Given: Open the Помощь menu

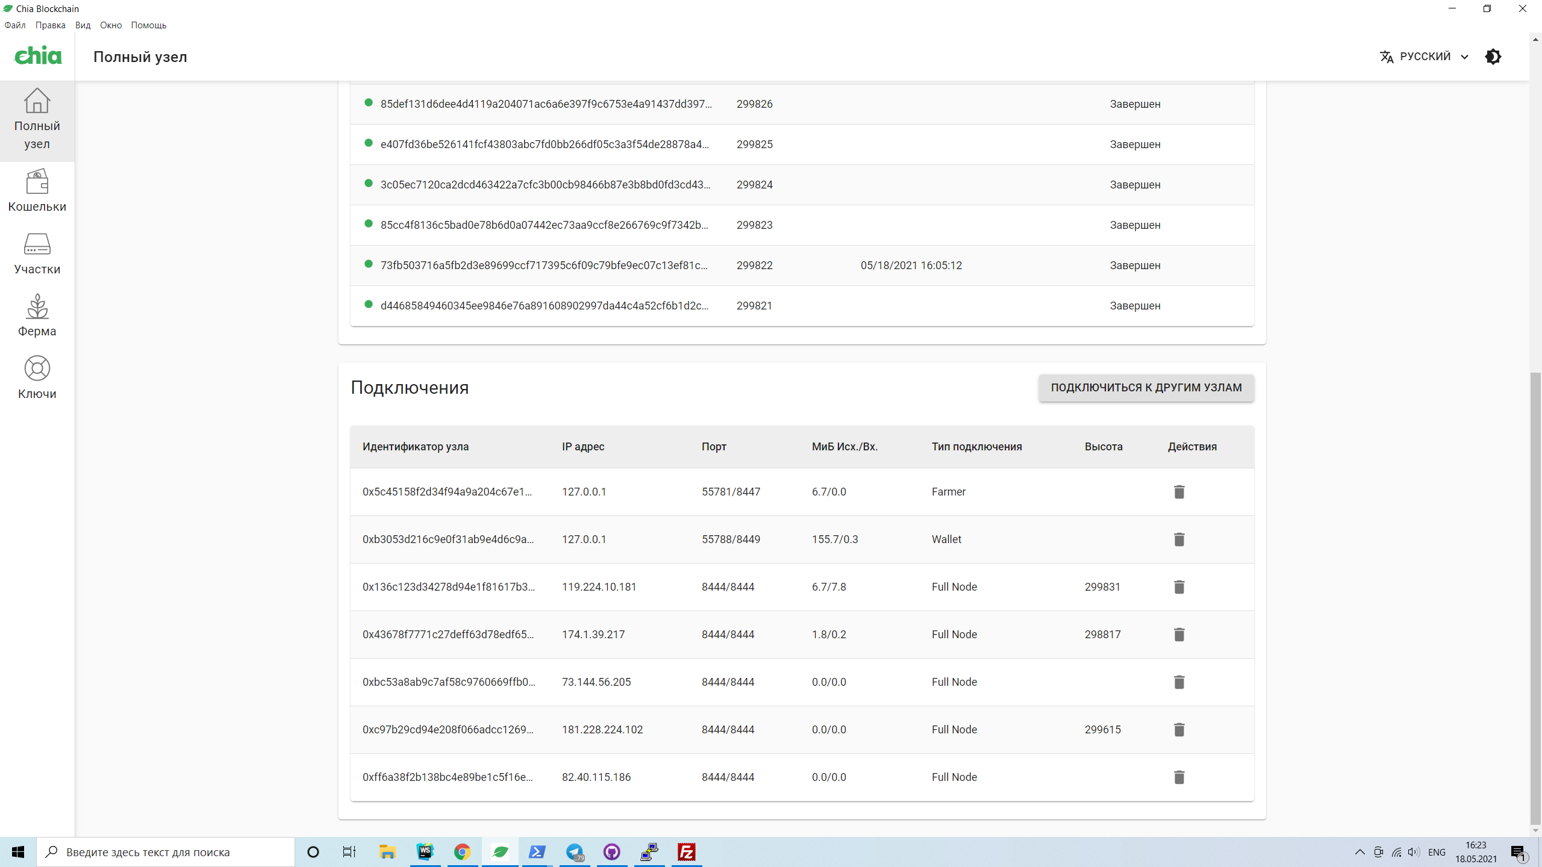Looking at the screenshot, I should (x=148, y=25).
